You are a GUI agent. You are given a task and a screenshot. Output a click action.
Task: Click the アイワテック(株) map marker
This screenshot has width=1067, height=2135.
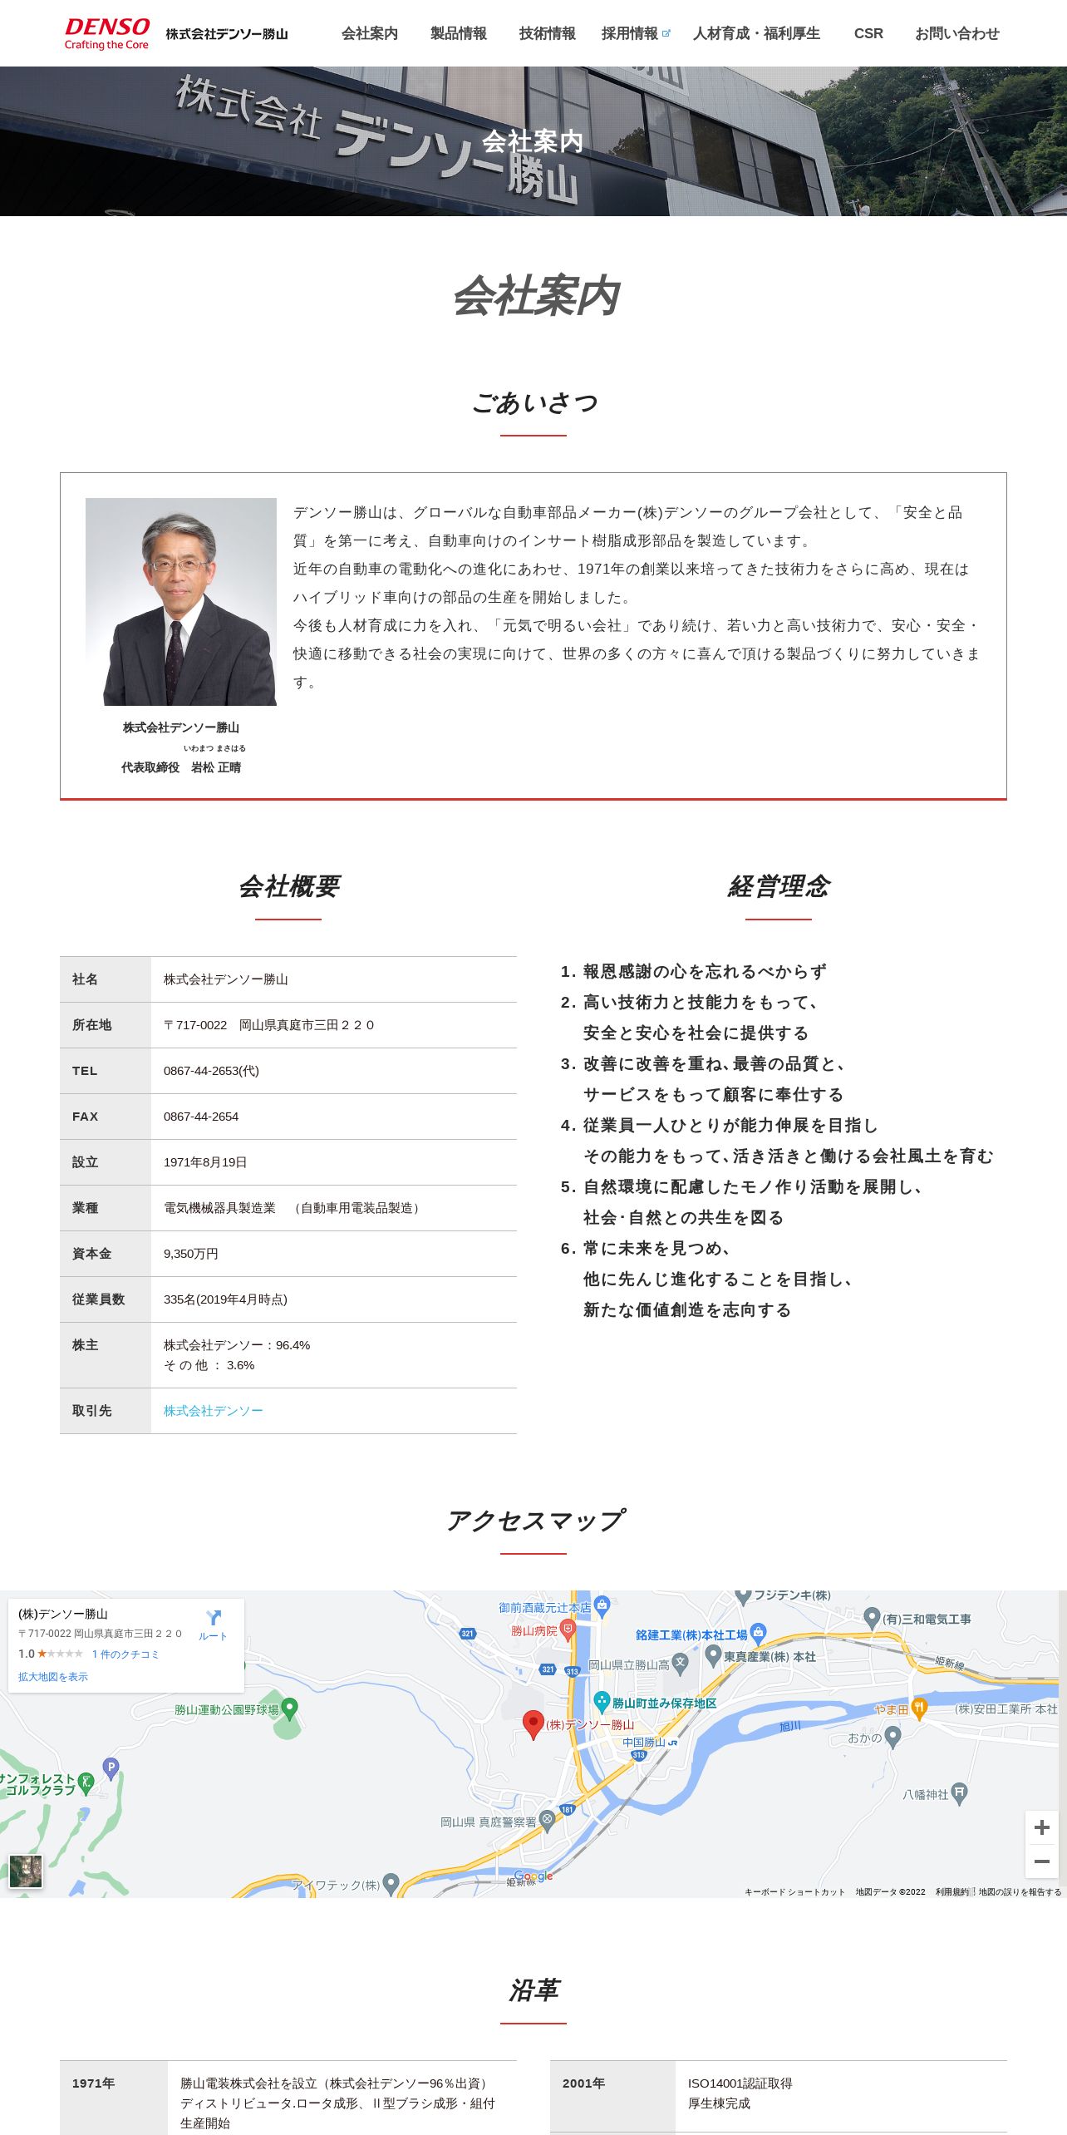click(391, 1883)
